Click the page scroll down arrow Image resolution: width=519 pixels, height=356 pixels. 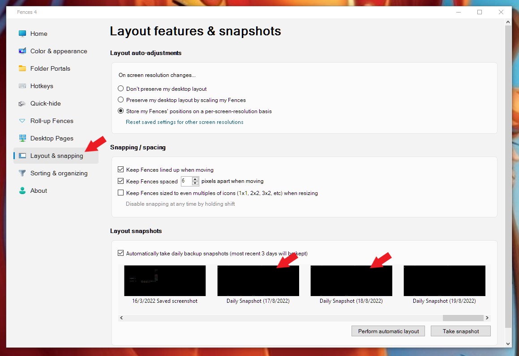(508, 344)
